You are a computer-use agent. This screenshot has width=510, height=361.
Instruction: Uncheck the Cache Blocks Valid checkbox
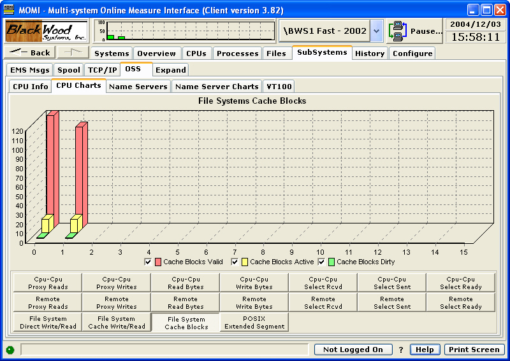click(x=148, y=262)
